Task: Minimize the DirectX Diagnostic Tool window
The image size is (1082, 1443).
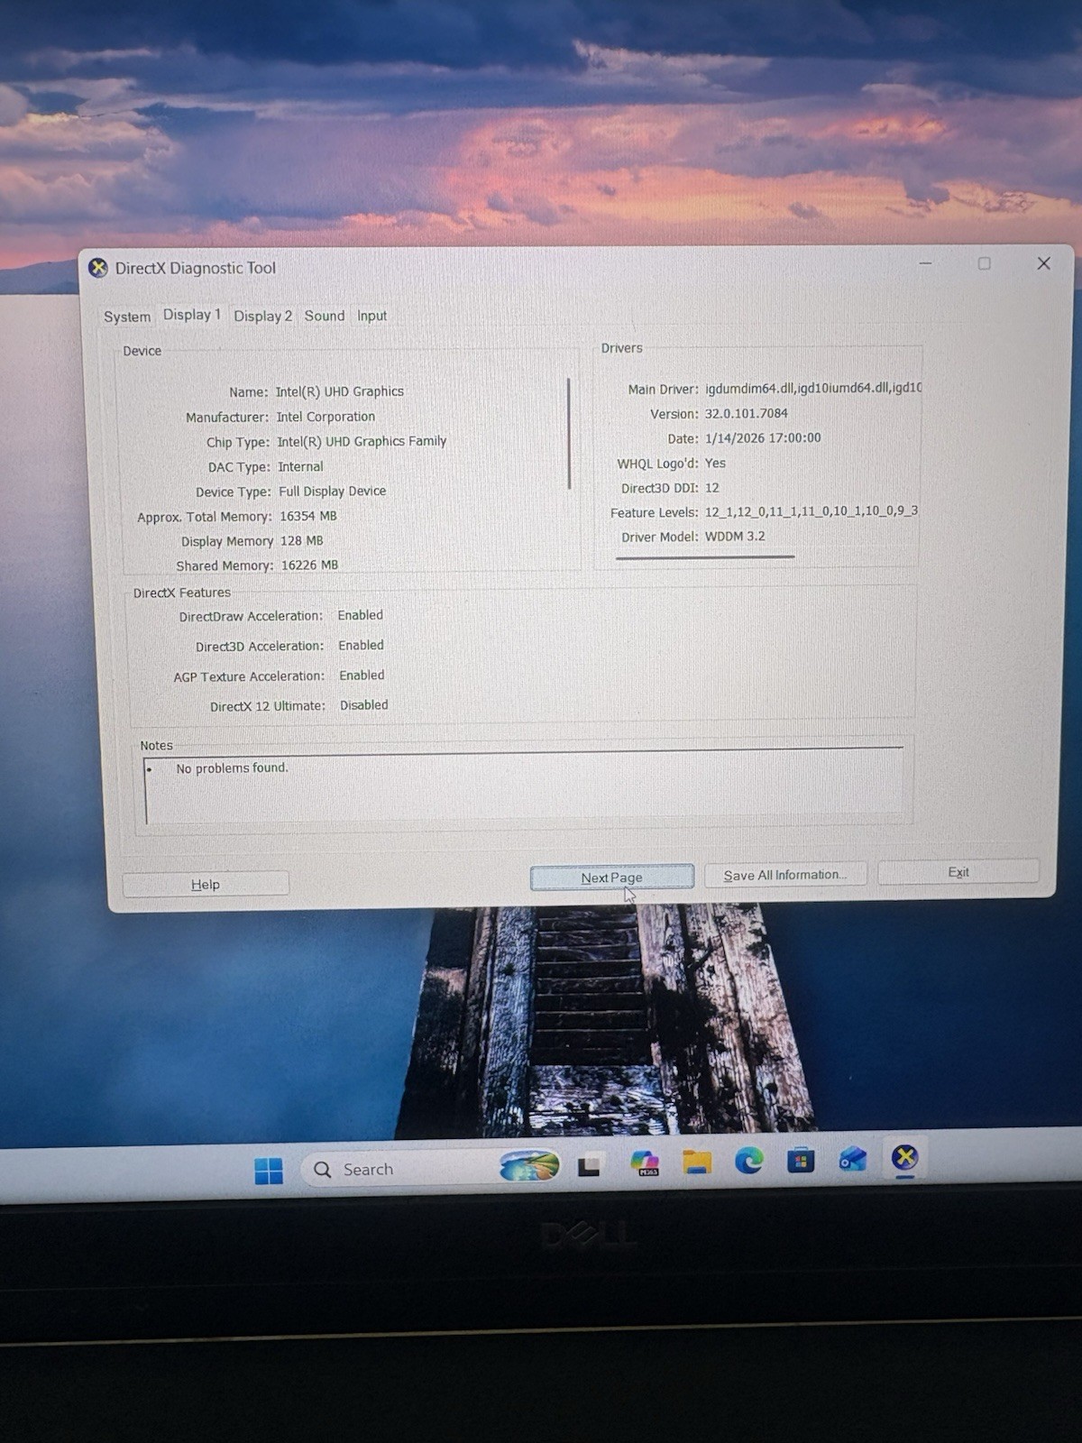Action: [x=925, y=263]
